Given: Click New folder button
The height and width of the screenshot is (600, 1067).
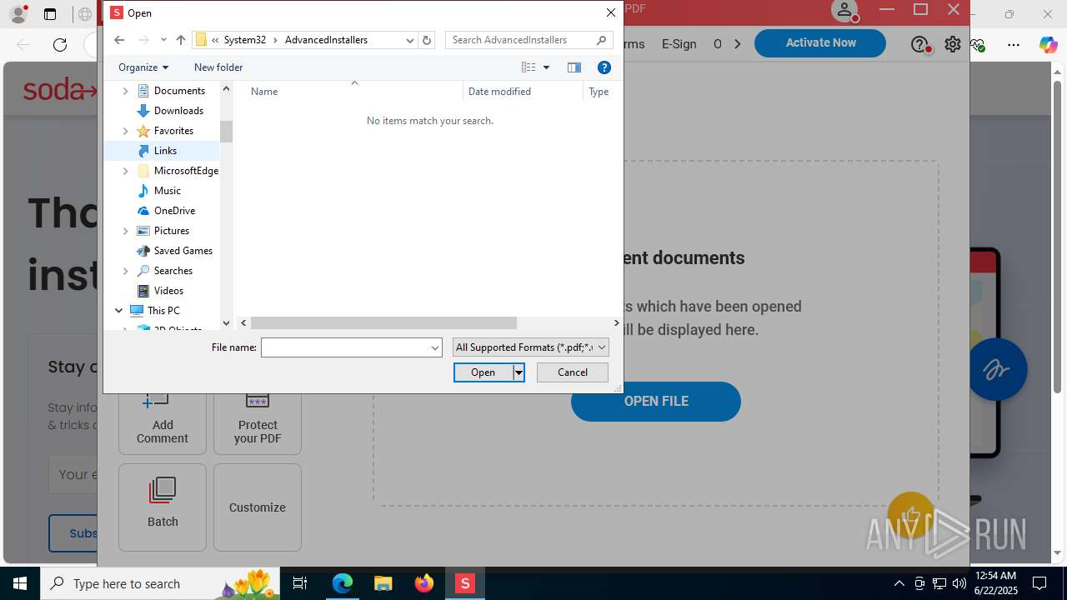Looking at the screenshot, I should tap(218, 67).
